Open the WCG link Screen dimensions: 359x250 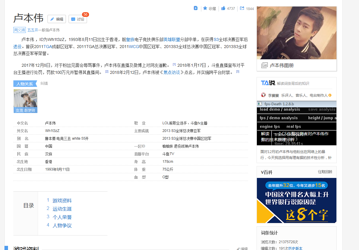tap(134, 47)
